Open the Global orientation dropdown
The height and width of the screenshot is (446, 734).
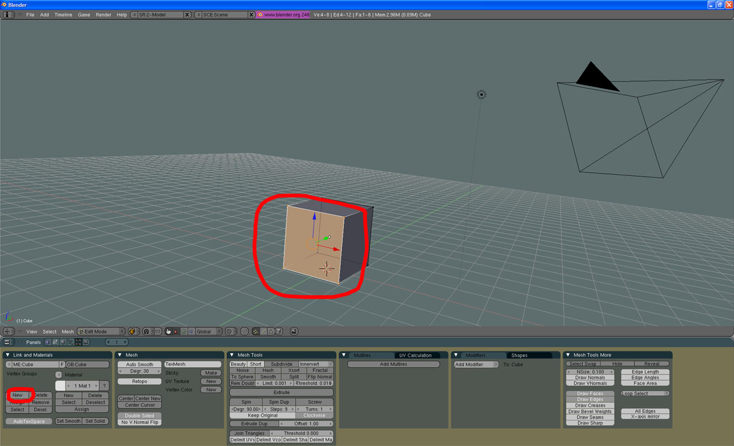pyautogui.click(x=209, y=331)
